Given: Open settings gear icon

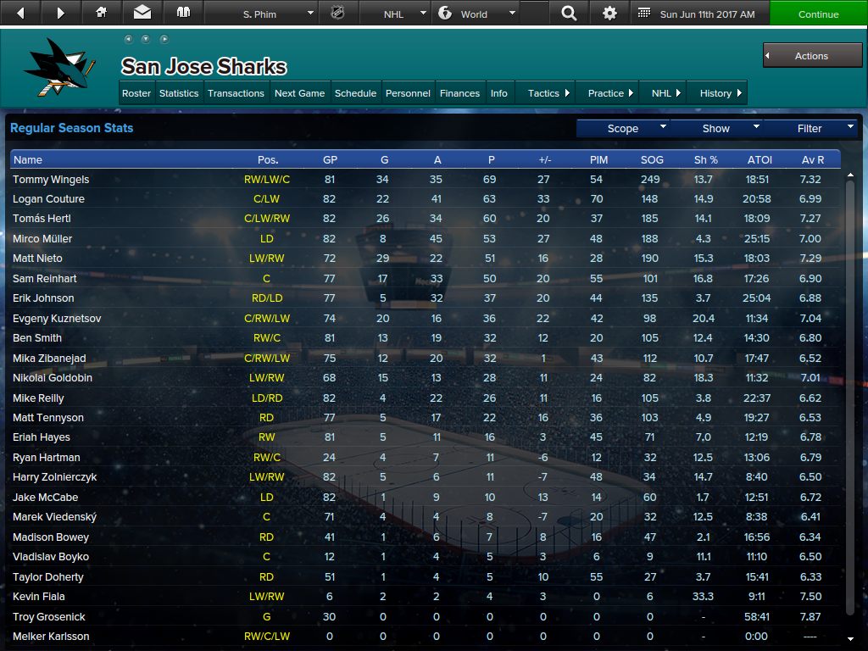Looking at the screenshot, I should (609, 14).
